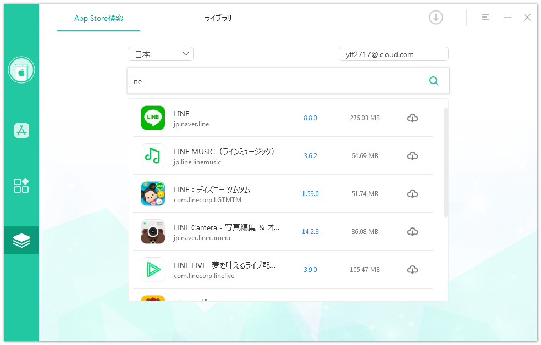Click the LINE LIVE play icon
This screenshot has width=541, height=345.
(x=153, y=270)
